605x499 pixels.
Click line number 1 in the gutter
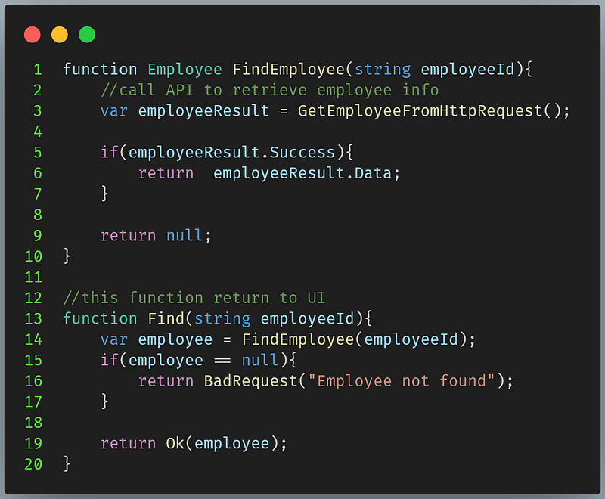pyautogui.click(x=38, y=70)
